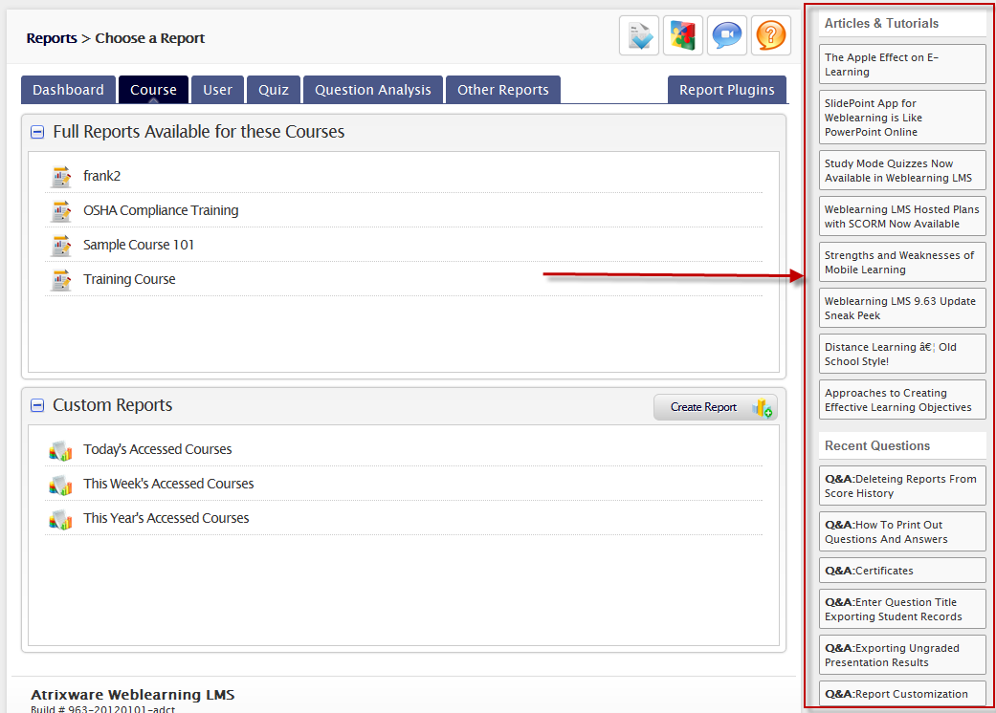Open the SlidePoint App for Weblearning article
The width and height of the screenshot is (996, 713).
902,118
